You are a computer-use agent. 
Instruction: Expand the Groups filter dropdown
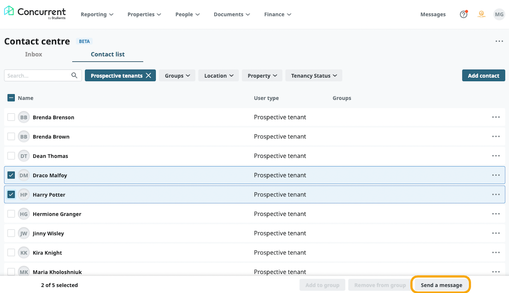pos(177,76)
